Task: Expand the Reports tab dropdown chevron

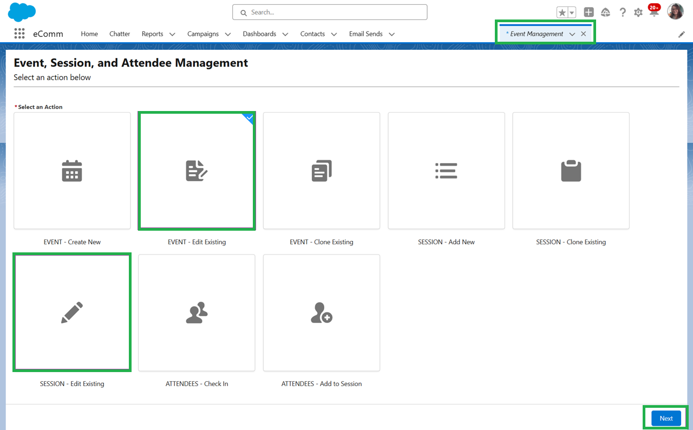Action: [x=172, y=34]
